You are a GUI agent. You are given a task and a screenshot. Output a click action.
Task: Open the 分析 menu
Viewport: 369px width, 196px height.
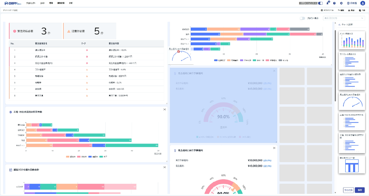(x=71, y=3)
